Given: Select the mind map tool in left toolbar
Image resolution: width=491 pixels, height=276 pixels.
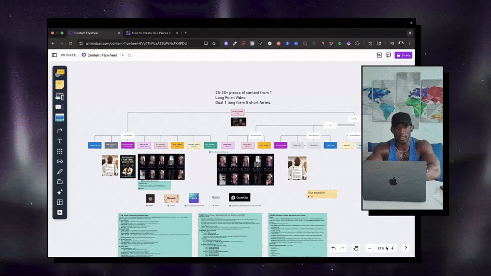Looking at the screenshot, I should coord(60,107).
